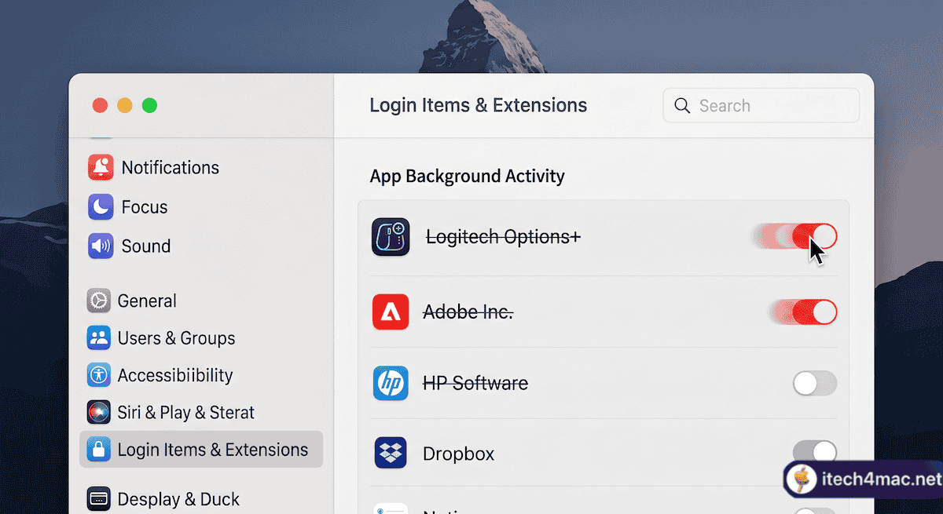Close the settings window with red button

coord(100,105)
